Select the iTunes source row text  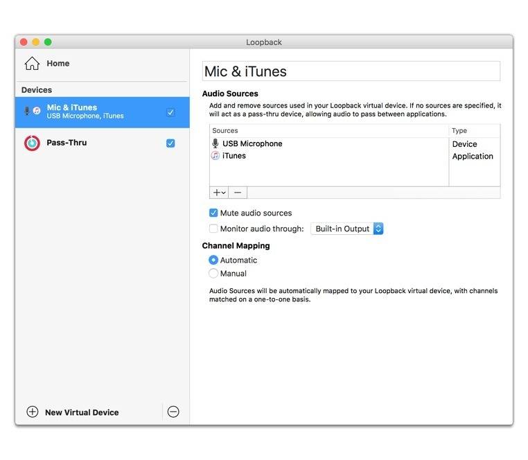point(234,156)
